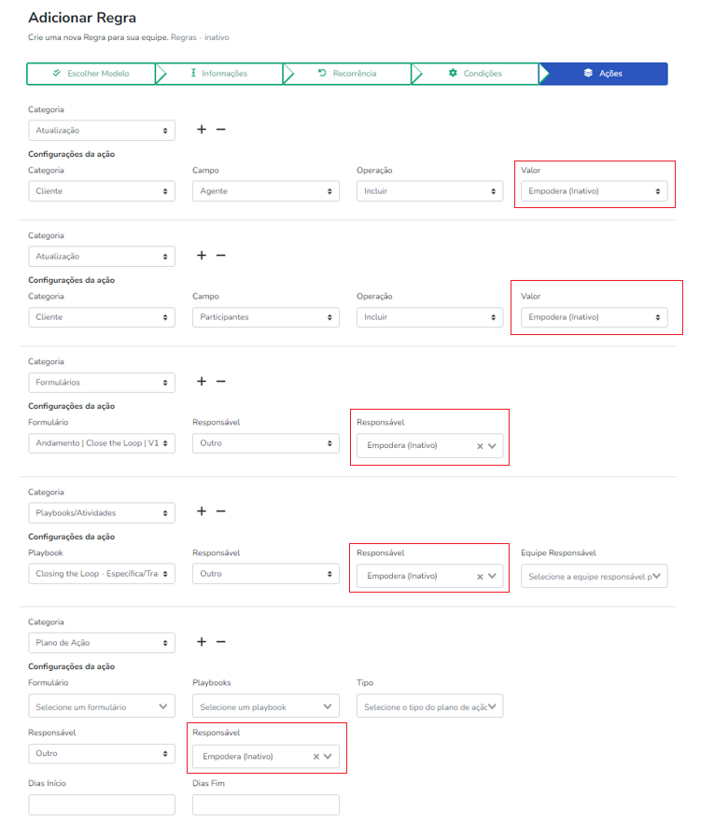Open Campo dropdown showing Agente

coord(265,191)
